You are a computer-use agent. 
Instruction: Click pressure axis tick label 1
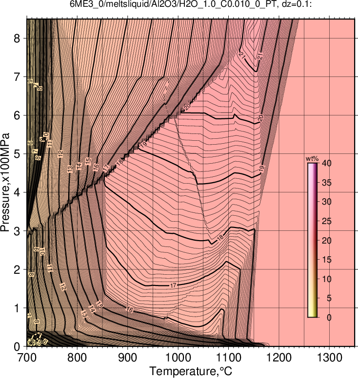click(x=17, y=308)
